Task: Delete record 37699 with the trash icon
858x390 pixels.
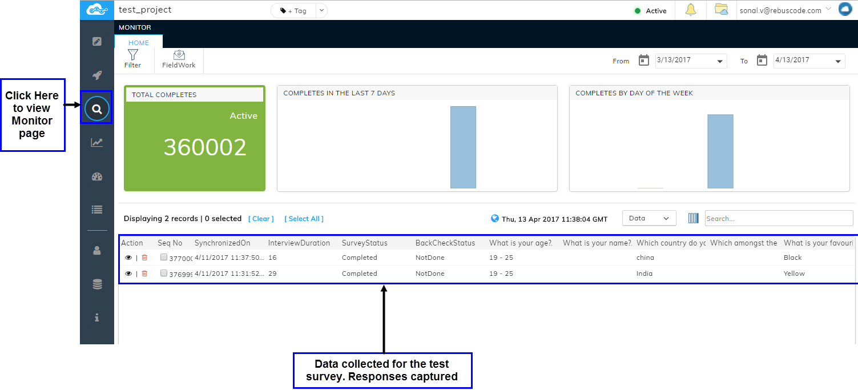Action: coord(144,274)
